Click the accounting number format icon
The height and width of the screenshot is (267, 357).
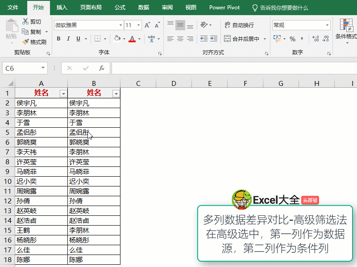[277, 39]
